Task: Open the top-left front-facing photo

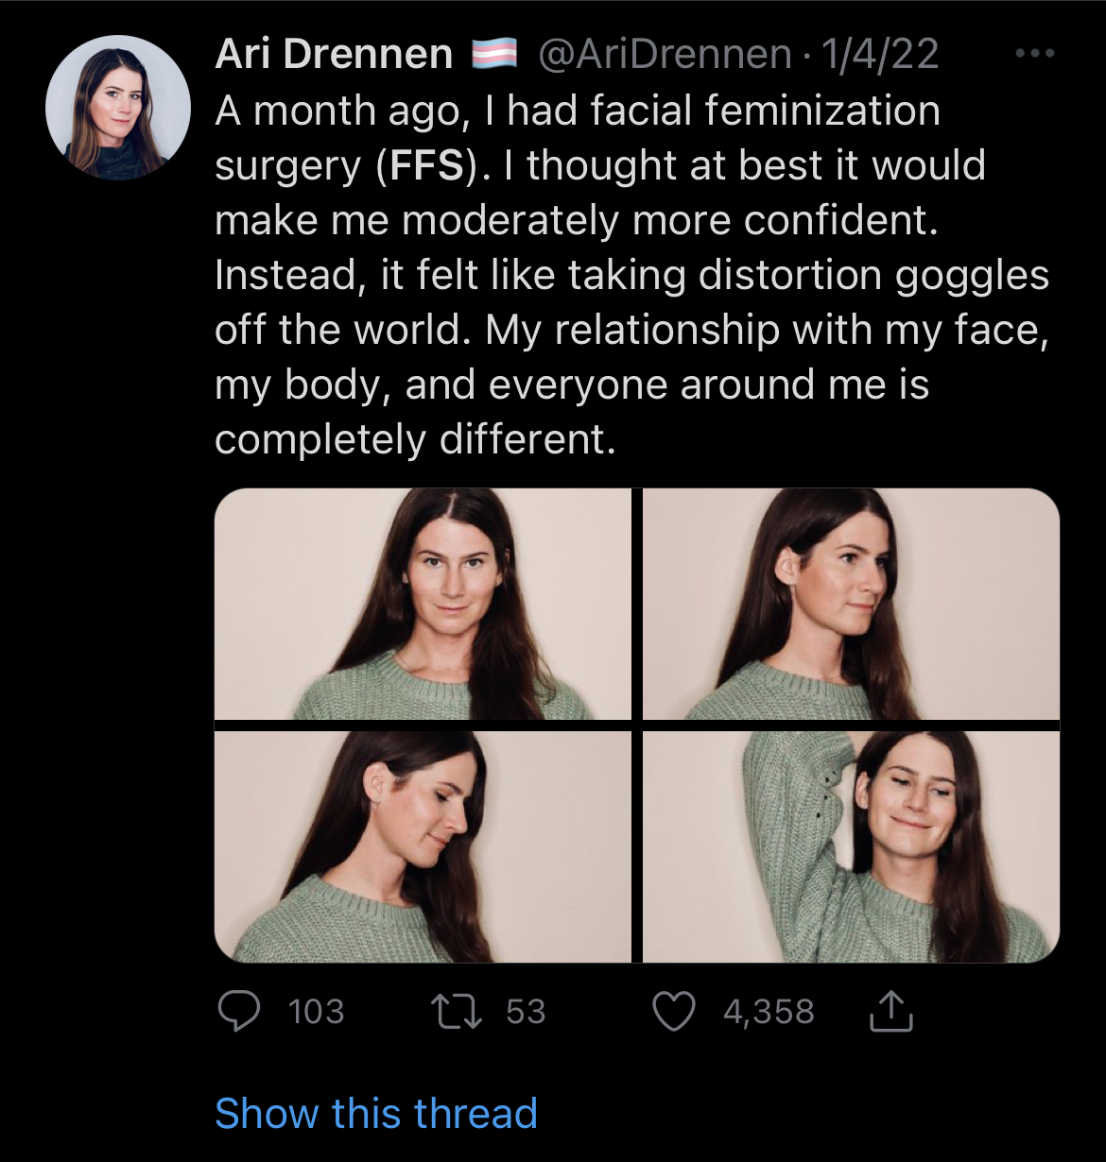Action: (x=423, y=604)
